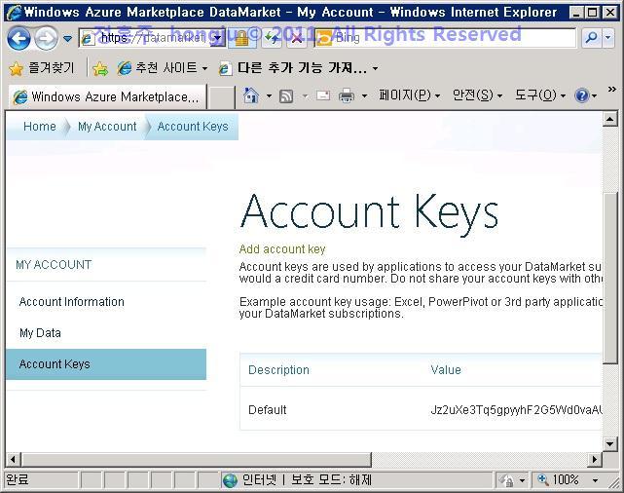
Task: Click inside the Bing search box
Action: (445, 38)
